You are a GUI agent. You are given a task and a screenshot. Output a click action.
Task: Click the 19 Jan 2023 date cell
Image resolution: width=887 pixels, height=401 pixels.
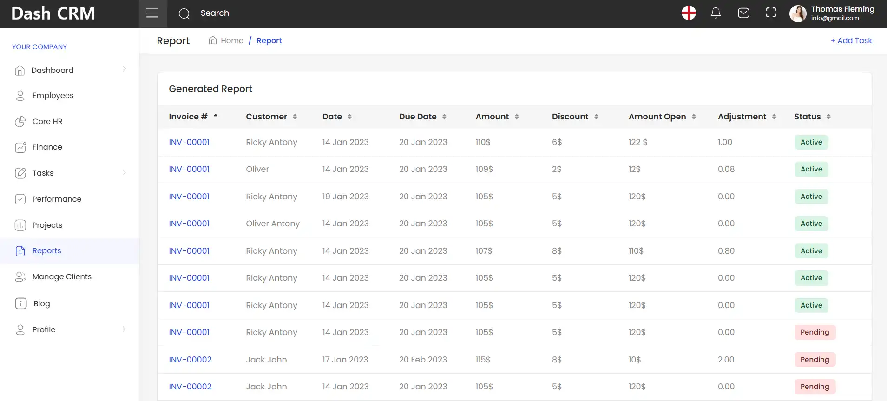(x=345, y=197)
